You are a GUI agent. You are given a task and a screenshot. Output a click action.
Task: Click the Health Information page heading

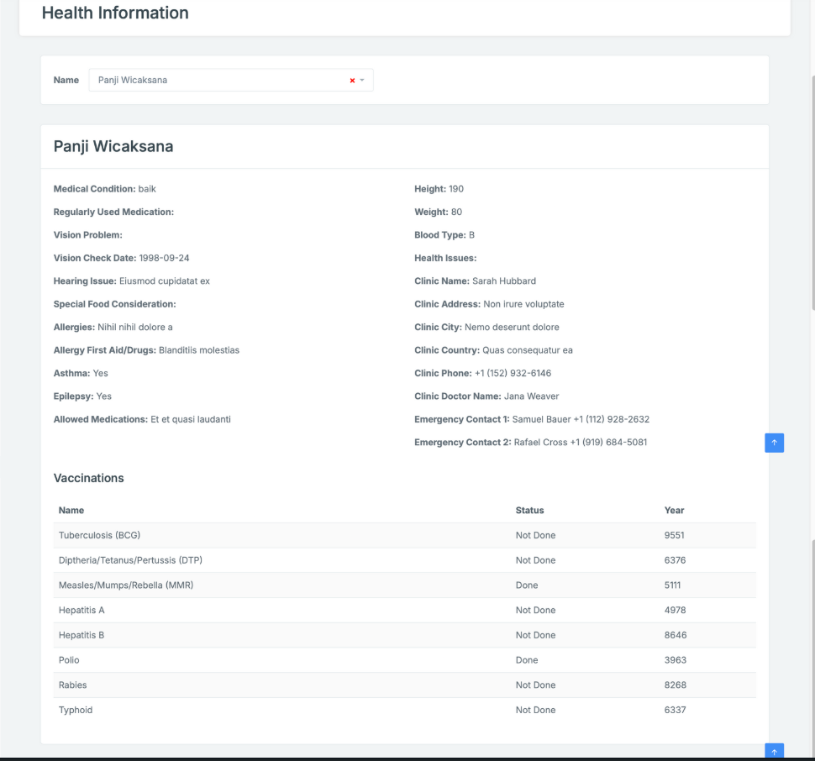tap(115, 13)
